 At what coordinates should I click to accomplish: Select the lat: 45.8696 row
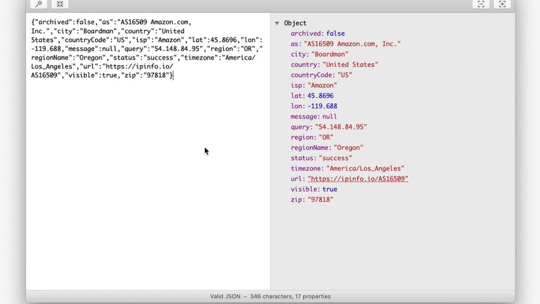312,95
